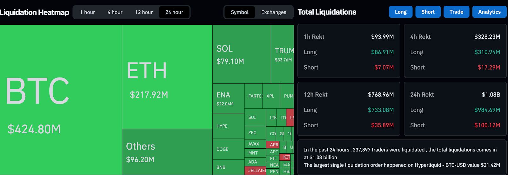Click the red JELLYJELLY tile
508x175 pixels.
click(255, 171)
